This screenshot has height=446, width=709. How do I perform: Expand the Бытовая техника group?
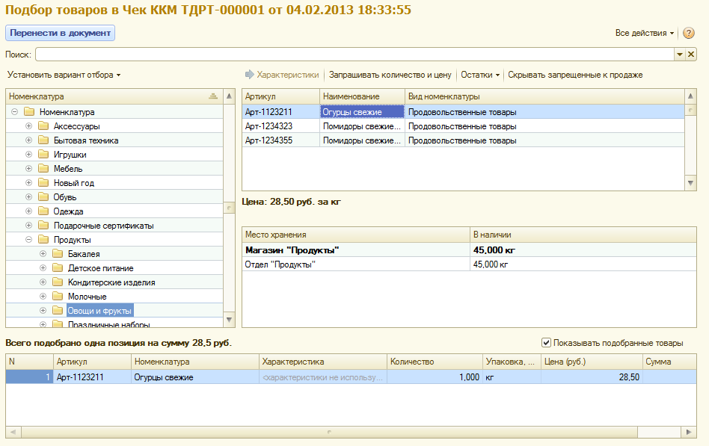click(28, 140)
